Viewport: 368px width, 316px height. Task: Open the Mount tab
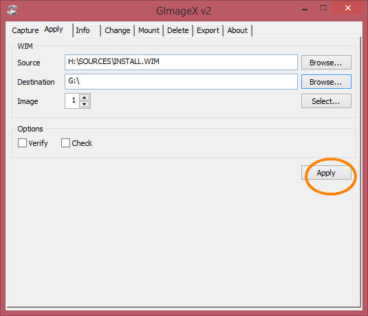point(149,30)
